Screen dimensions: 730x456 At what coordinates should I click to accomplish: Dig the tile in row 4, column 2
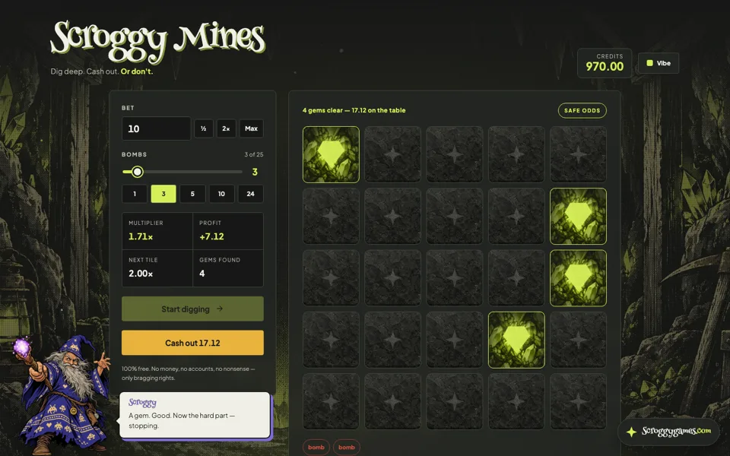(x=392, y=340)
